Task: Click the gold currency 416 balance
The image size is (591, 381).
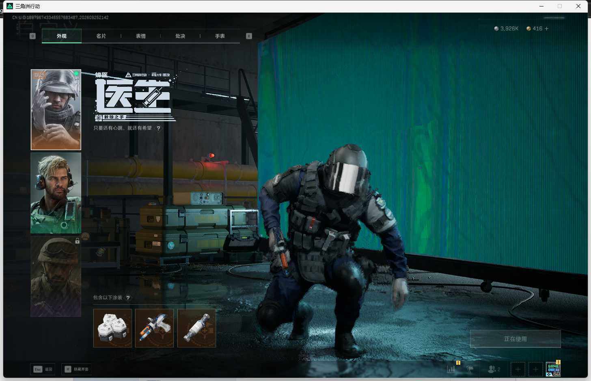Action: click(534, 28)
